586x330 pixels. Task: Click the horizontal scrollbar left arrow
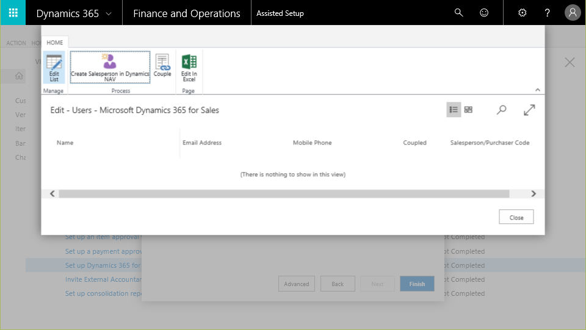pyautogui.click(x=52, y=193)
